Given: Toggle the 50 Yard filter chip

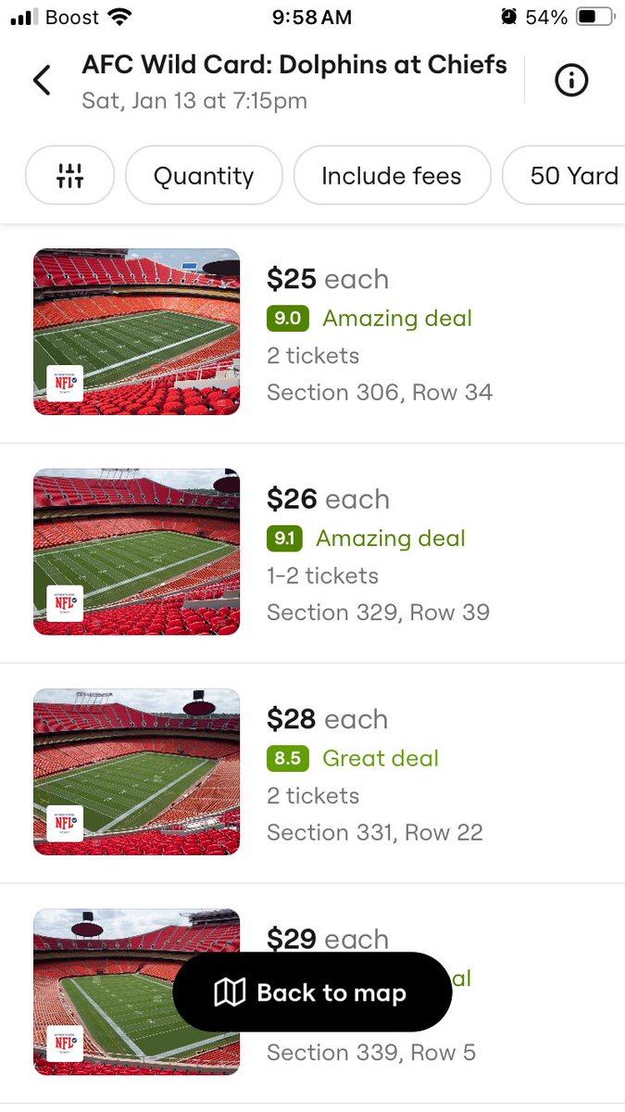Looking at the screenshot, I should click(563, 175).
